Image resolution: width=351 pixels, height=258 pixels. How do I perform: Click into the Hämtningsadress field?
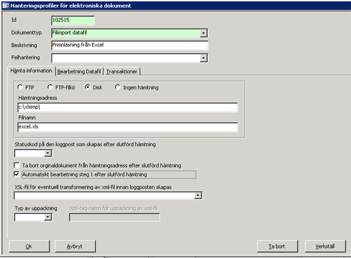127,107
